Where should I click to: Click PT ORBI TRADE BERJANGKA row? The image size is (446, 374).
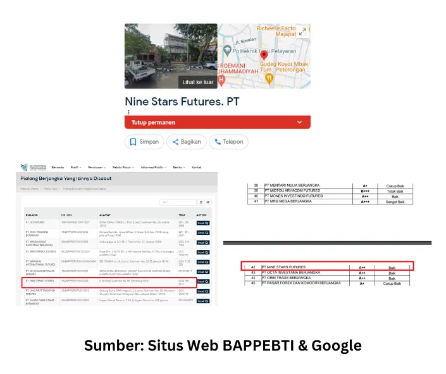[x=327, y=278]
